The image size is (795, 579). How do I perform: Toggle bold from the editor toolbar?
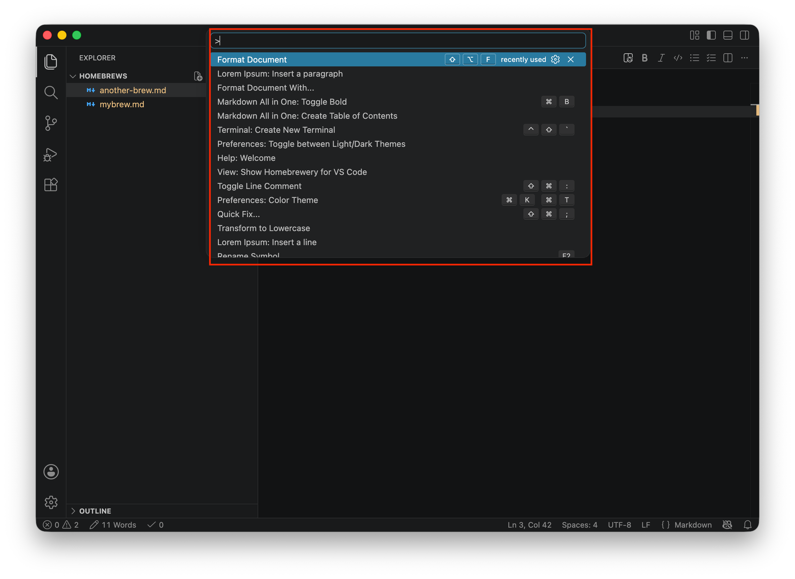tap(644, 58)
